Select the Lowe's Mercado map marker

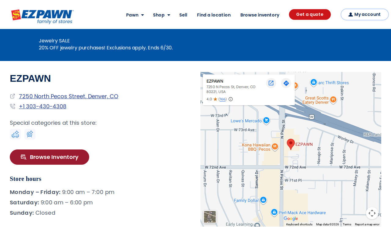tap(266, 120)
